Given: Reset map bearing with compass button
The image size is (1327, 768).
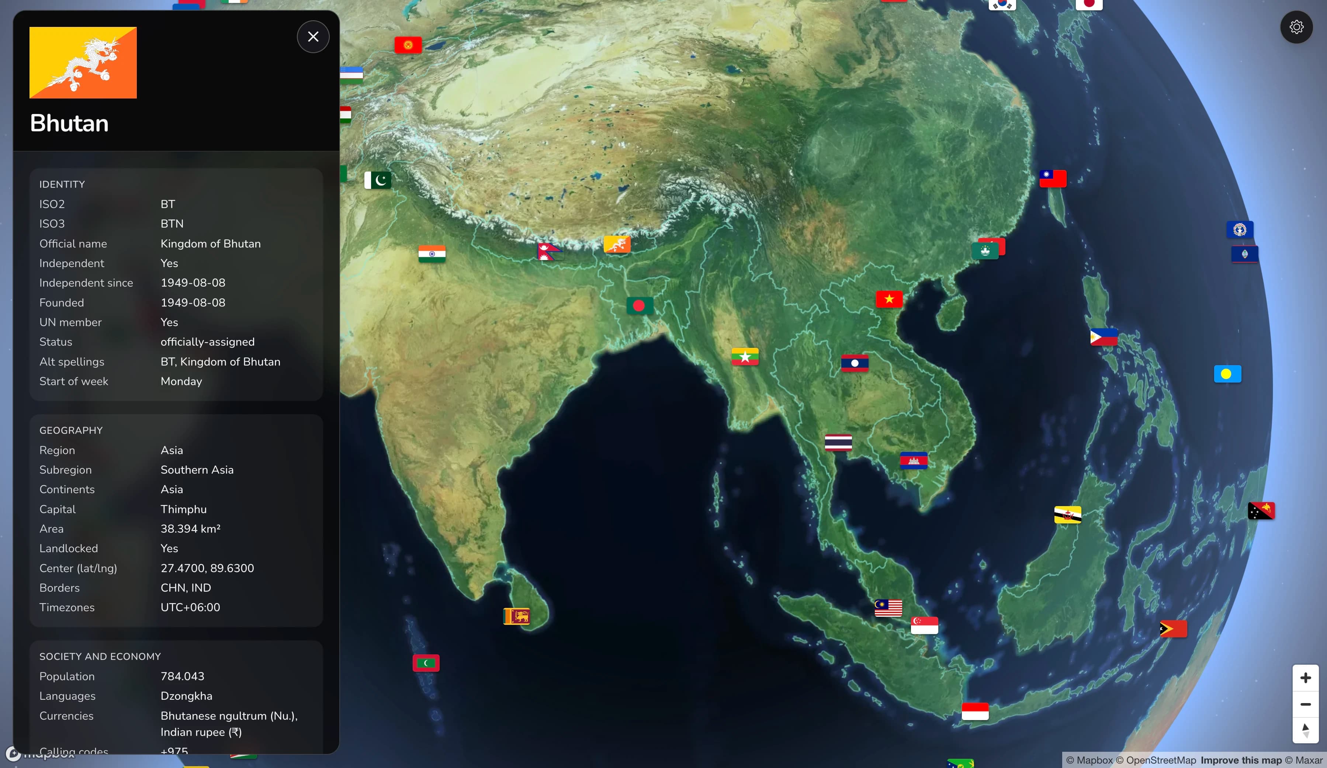Looking at the screenshot, I should (1305, 730).
